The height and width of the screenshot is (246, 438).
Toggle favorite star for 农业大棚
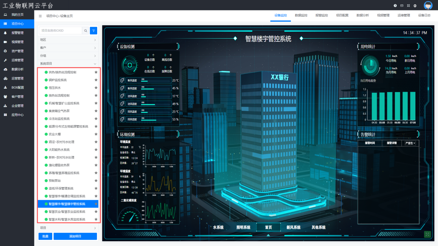96,134
